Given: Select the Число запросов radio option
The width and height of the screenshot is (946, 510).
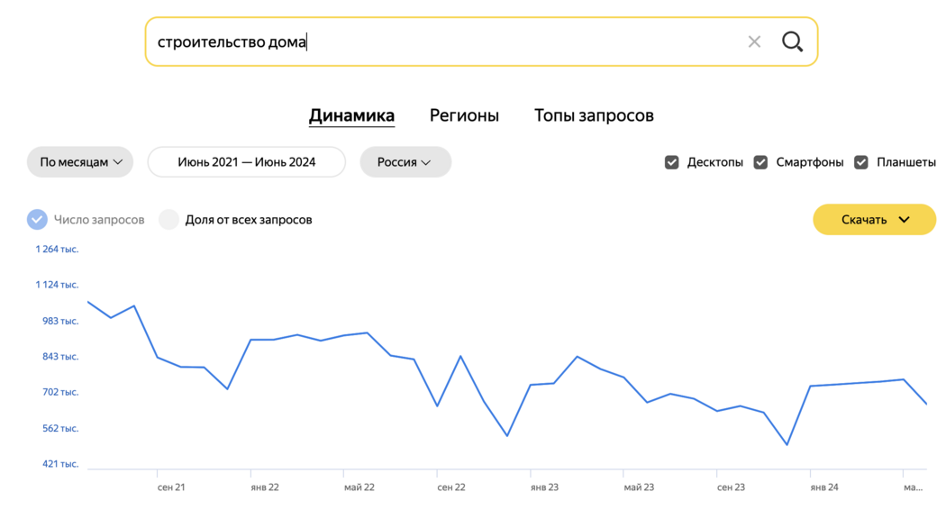Looking at the screenshot, I should [37, 220].
